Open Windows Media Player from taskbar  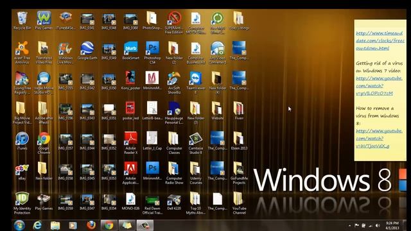click(x=73, y=225)
